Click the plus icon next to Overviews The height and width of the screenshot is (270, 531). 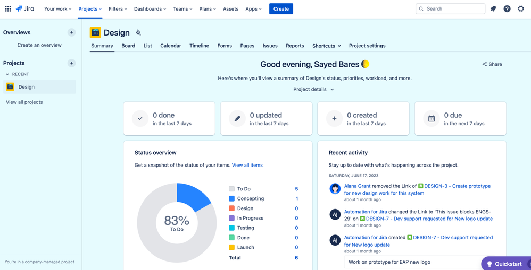pos(71,32)
